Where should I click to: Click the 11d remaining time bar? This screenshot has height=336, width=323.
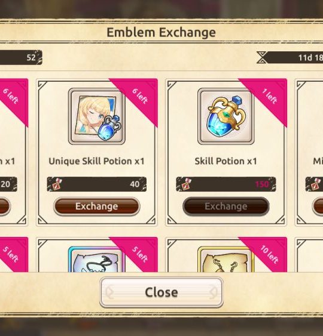pos(290,57)
